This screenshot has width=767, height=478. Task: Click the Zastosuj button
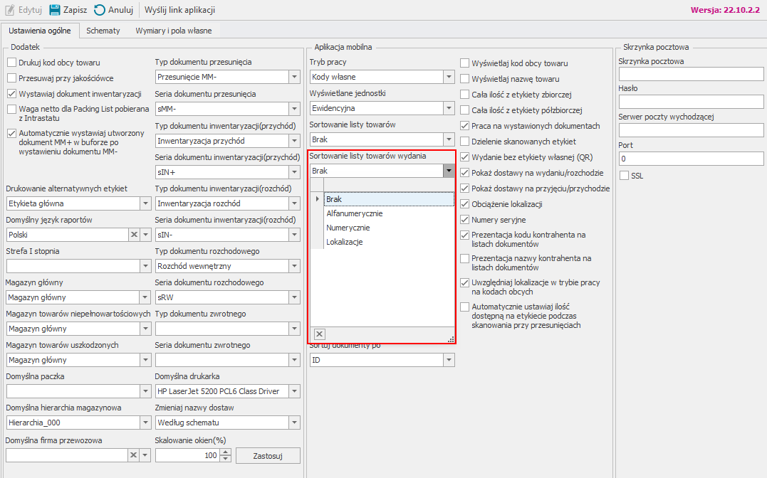tap(268, 455)
